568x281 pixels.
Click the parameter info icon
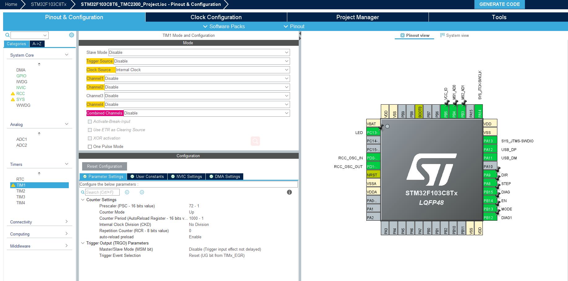(289, 192)
